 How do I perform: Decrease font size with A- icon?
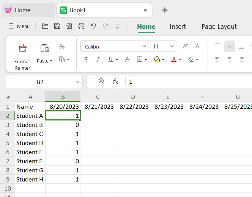tap(198, 46)
